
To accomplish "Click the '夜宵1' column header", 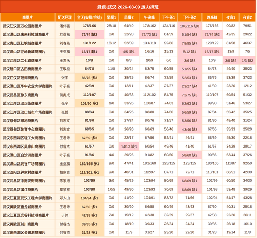I will (231, 17).
